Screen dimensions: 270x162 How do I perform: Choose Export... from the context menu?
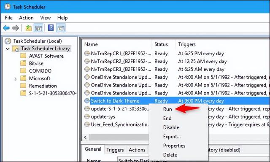tap(172, 137)
